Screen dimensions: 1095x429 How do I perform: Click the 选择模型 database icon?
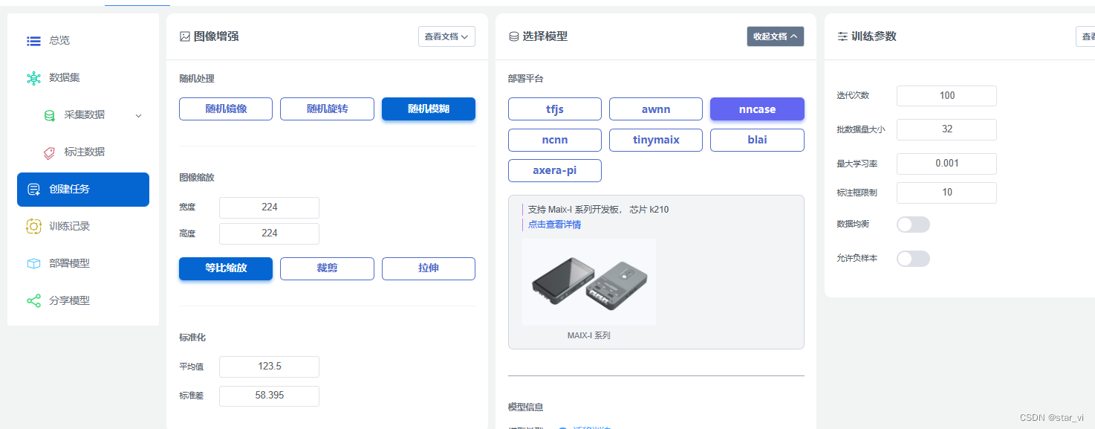coord(513,36)
